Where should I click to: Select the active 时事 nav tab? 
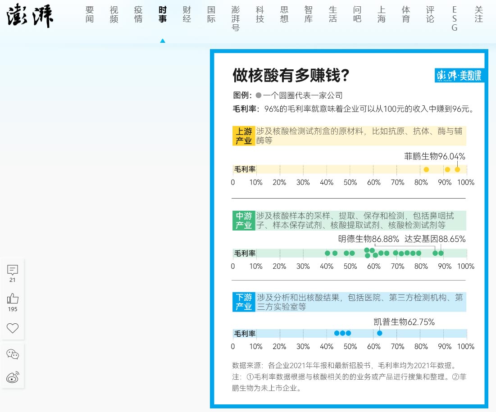tap(163, 14)
